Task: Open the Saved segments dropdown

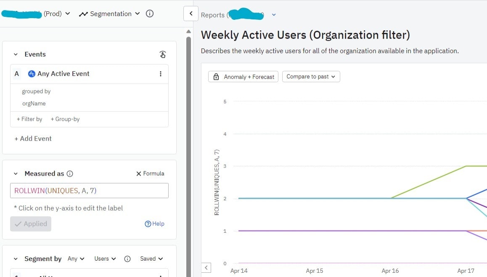Action: tap(151, 258)
